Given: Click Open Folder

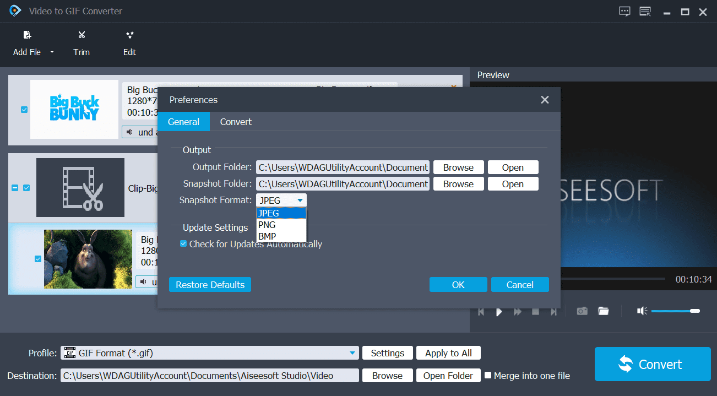Looking at the screenshot, I should pyautogui.click(x=448, y=376).
